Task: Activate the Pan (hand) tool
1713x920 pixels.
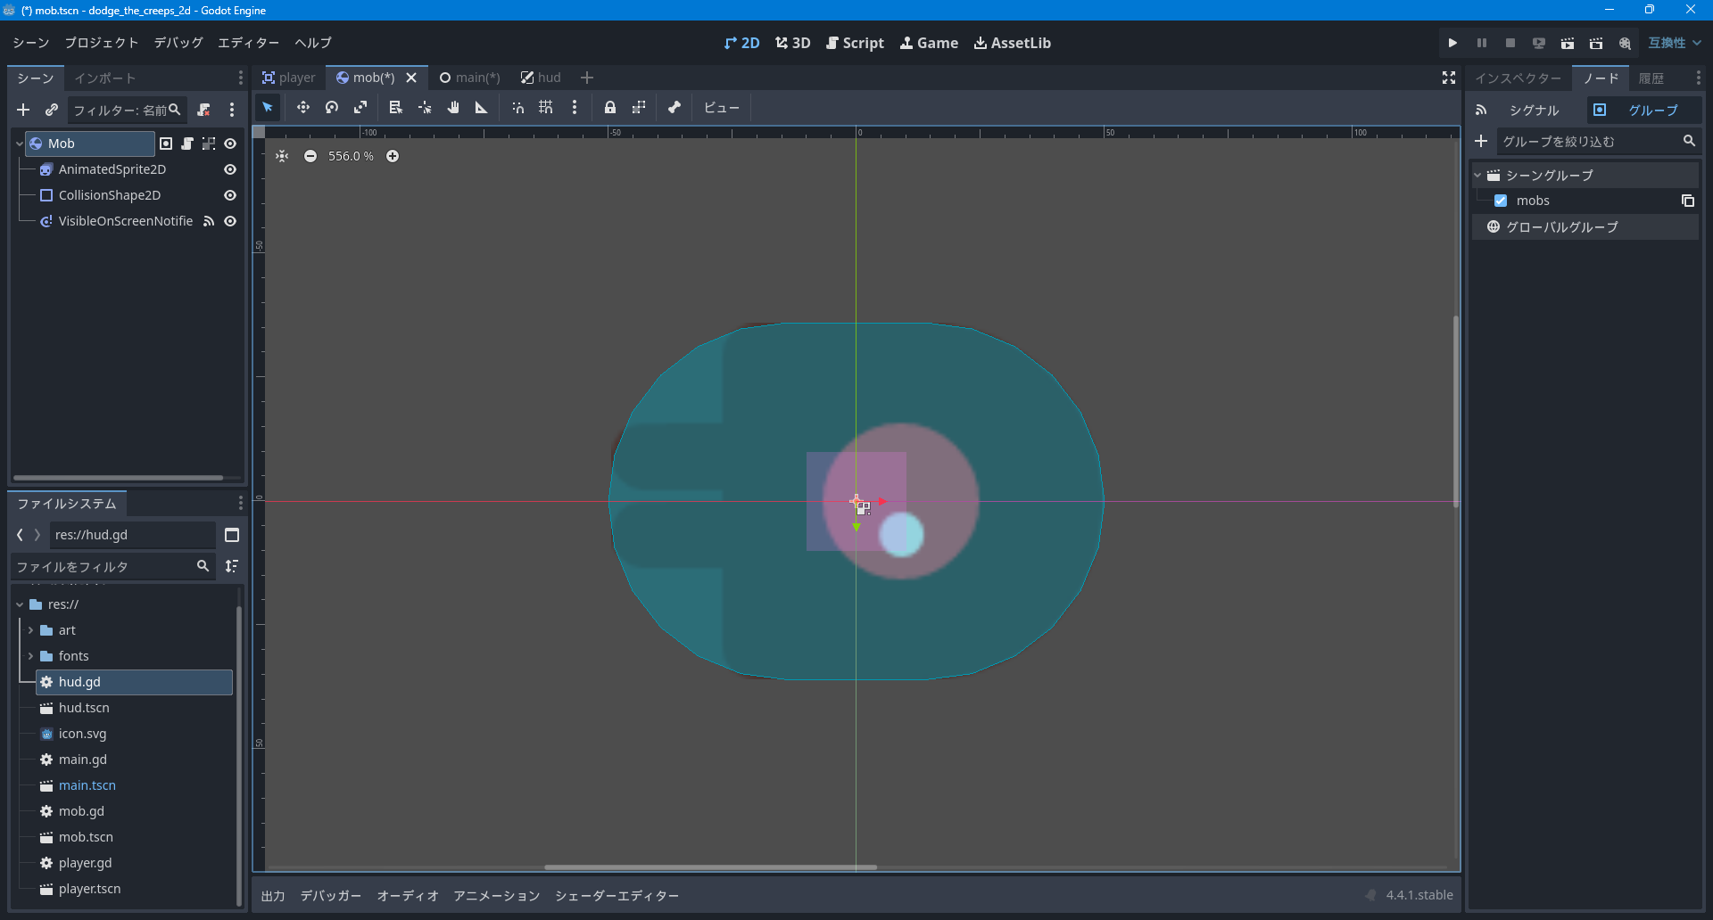Action: point(453,108)
